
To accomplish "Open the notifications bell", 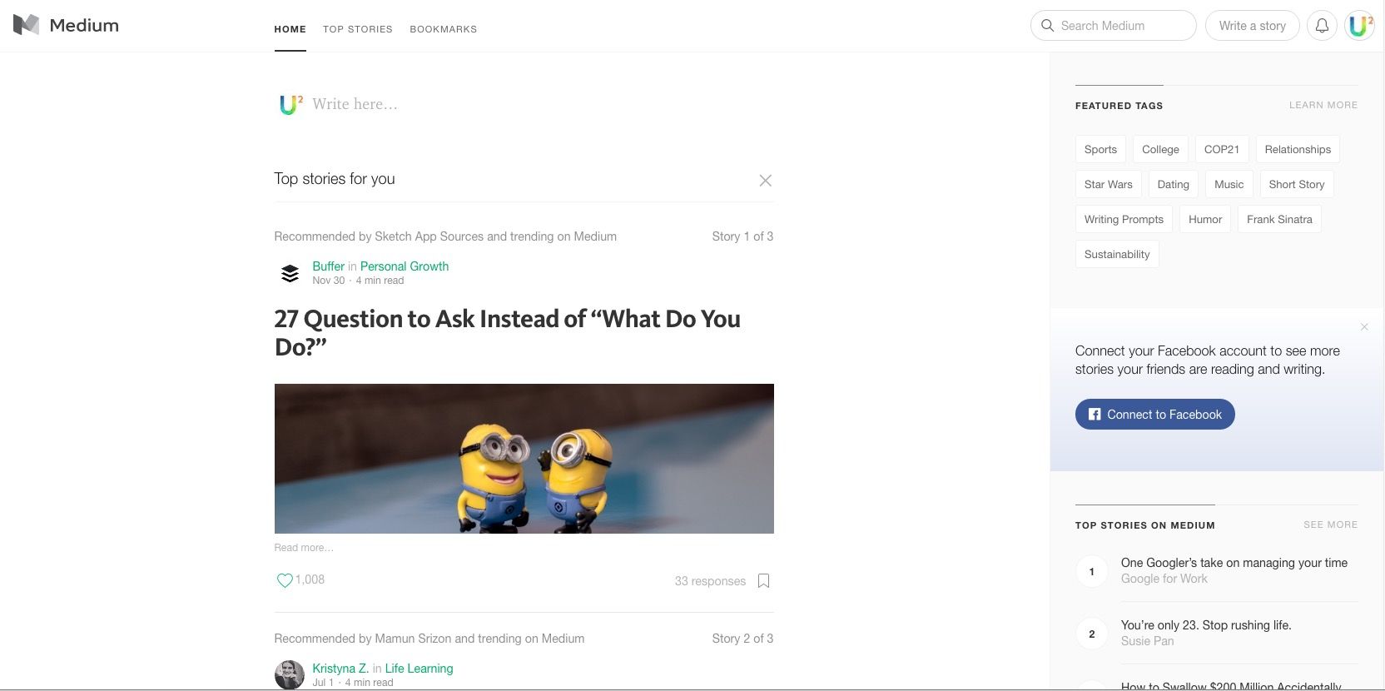I will coord(1322,26).
